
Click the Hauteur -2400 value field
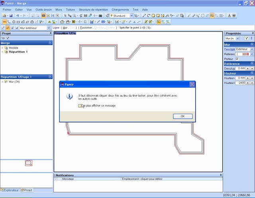[241, 83]
